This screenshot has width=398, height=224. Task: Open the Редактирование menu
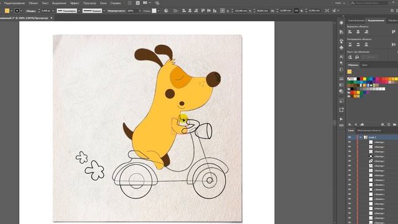[x=14, y=3]
